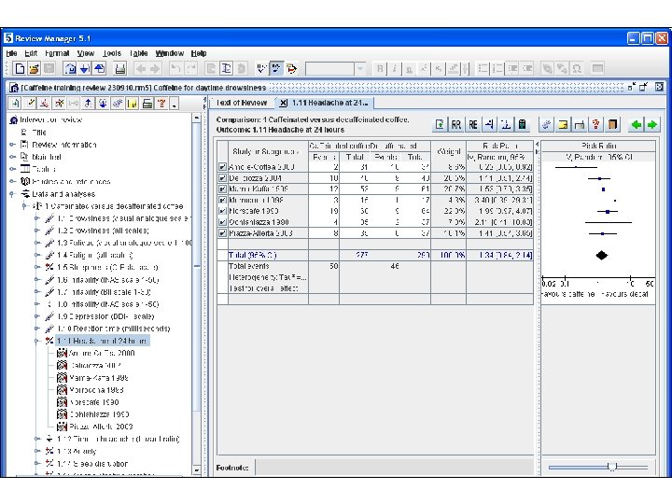Expand the Tables tree node

click(12, 169)
